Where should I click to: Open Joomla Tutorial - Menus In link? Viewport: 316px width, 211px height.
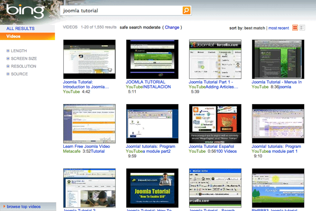coord(276,82)
